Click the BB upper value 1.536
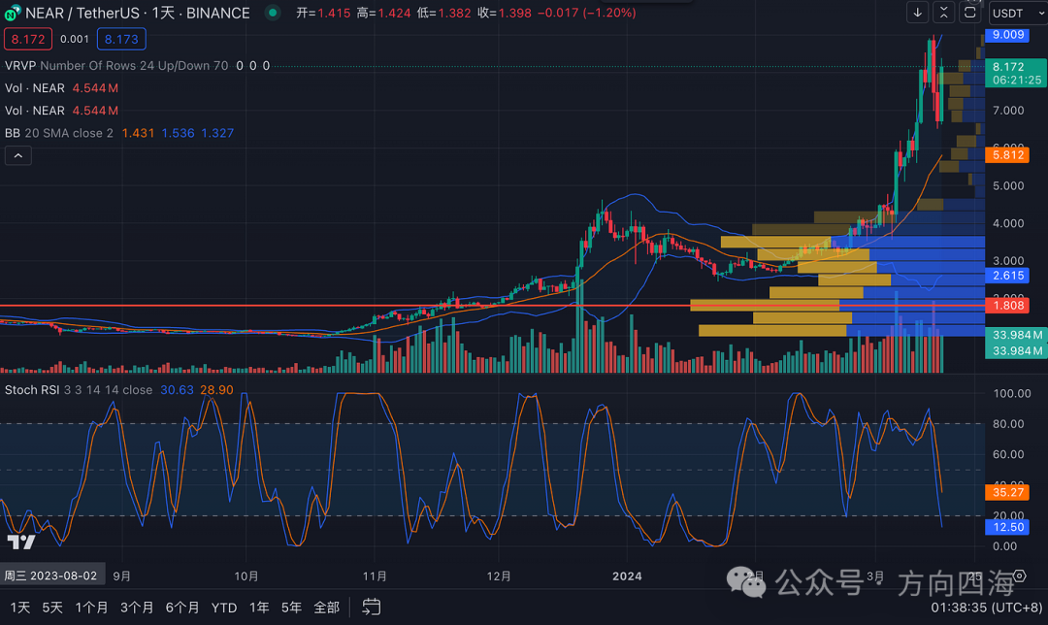Screen dimensions: 1048x625 tap(178, 133)
